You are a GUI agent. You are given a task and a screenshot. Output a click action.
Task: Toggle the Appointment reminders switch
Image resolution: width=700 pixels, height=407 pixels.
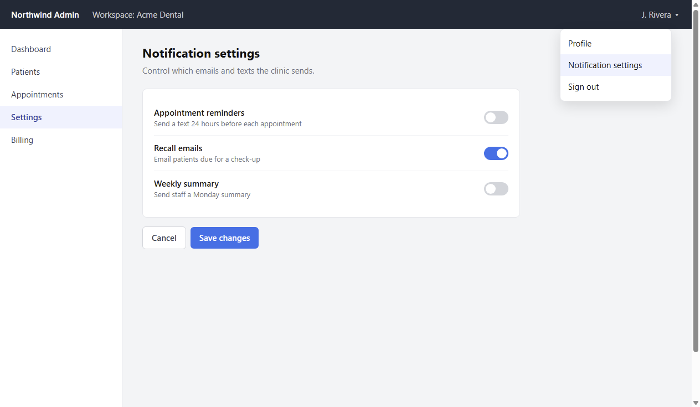coord(496,117)
